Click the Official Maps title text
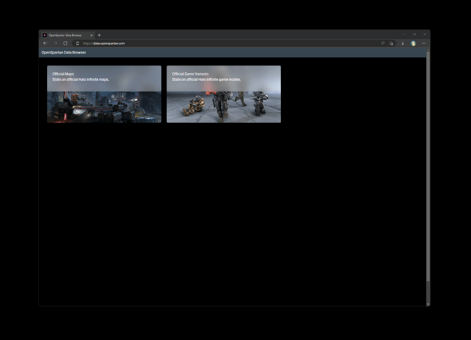This screenshot has width=471, height=340. (x=63, y=74)
